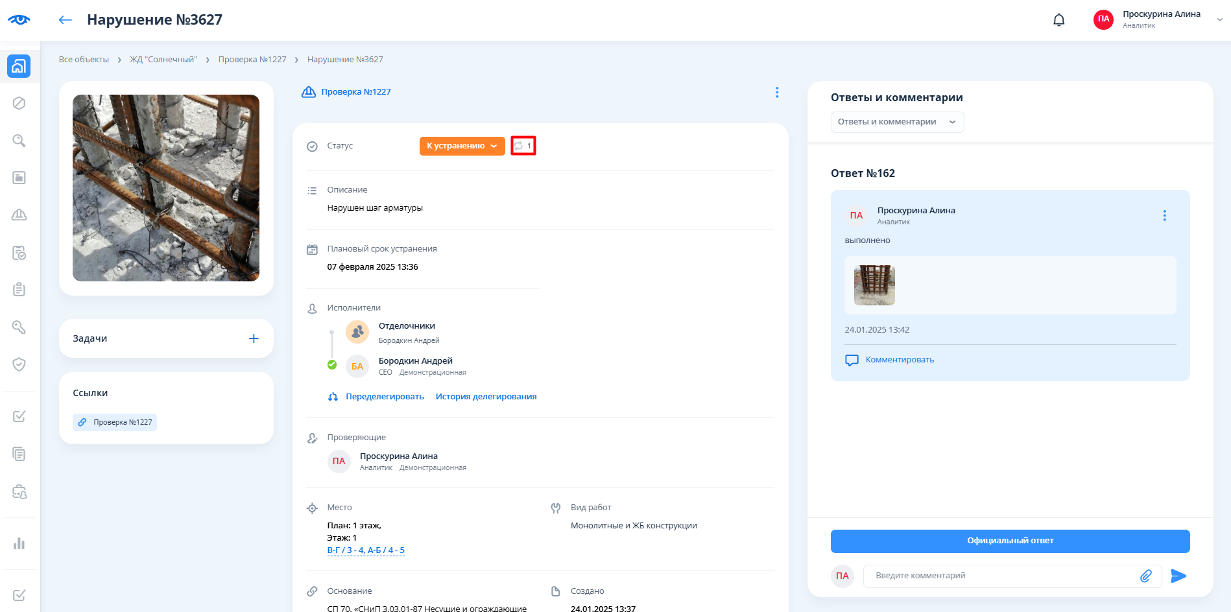Open the objects home icon in sidebar

tap(19, 66)
